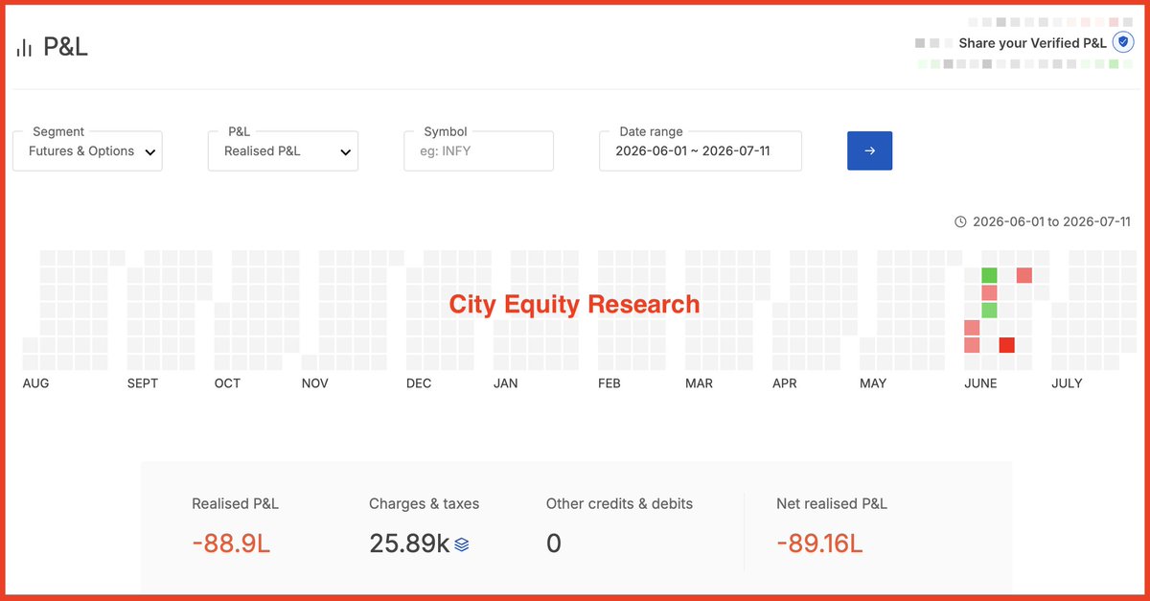Select the green June cell below a pink cell
The image size is (1150, 601).
point(989,311)
